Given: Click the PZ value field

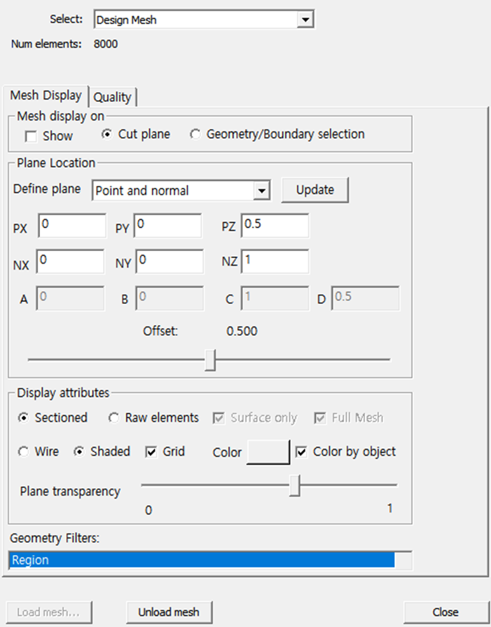Looking at the screenshot, I should coord(275,226).
